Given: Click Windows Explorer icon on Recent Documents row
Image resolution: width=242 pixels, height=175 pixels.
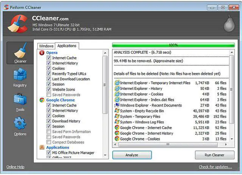Looking at the screenshot, I should coord(117,105).
